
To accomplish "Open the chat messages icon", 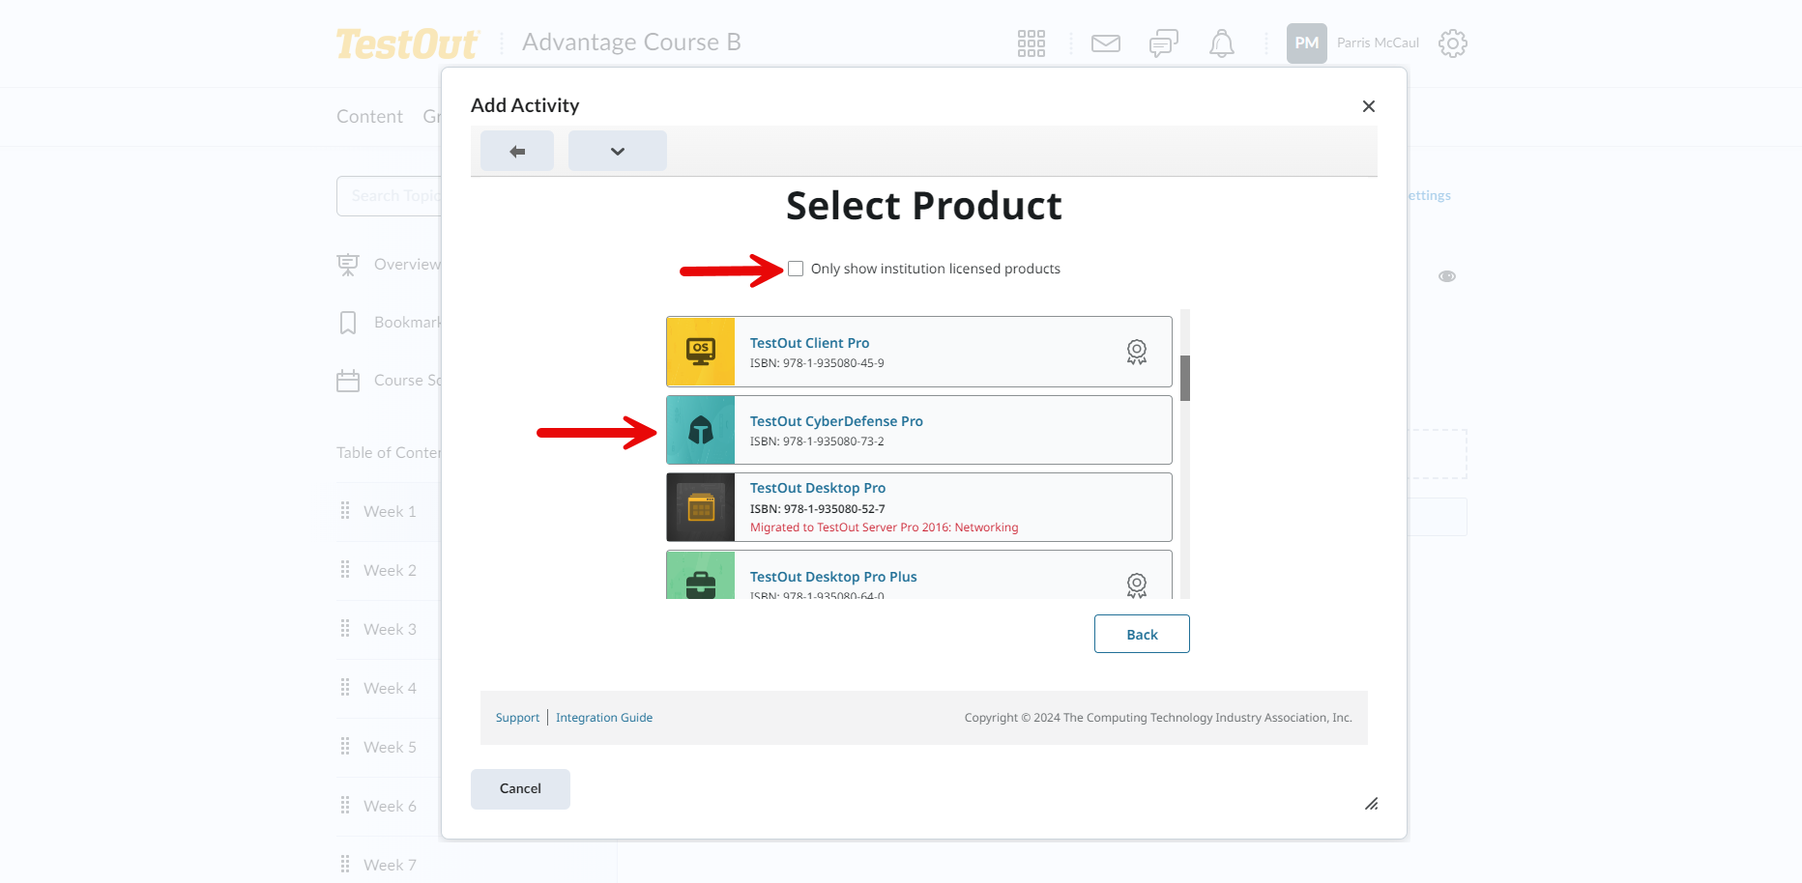I will [1163, 43].
